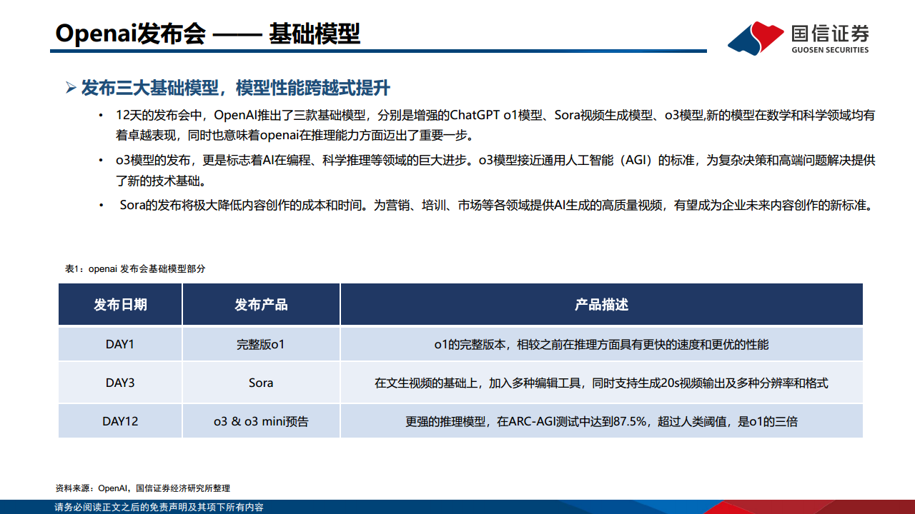
Task: Click the arrow bullet before 发布三大基础模型
Action: pos(70,89)
